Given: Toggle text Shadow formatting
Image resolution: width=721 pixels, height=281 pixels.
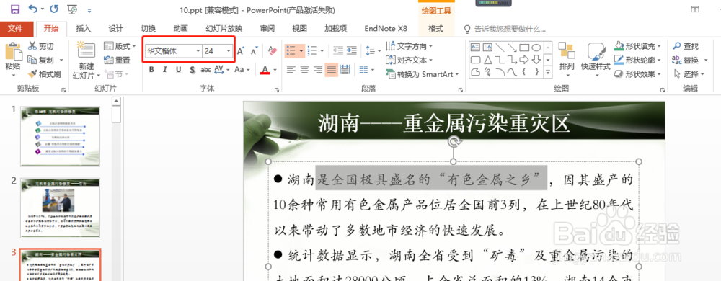Looking at the screenshot, I should pos(193,70).
